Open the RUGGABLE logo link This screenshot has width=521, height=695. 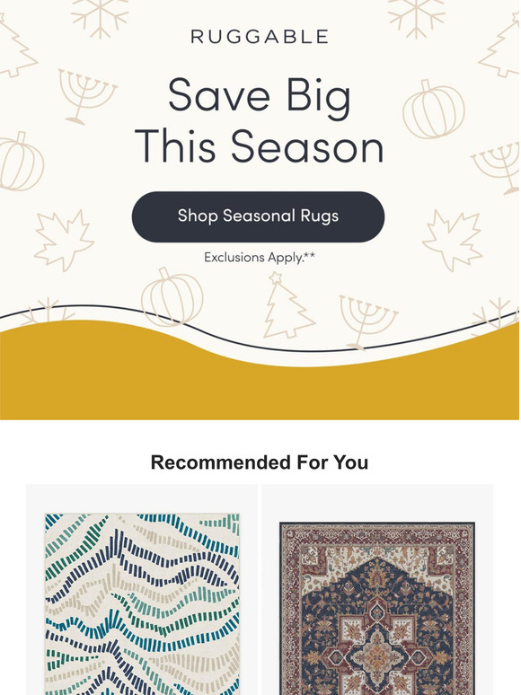coord(260,37)
